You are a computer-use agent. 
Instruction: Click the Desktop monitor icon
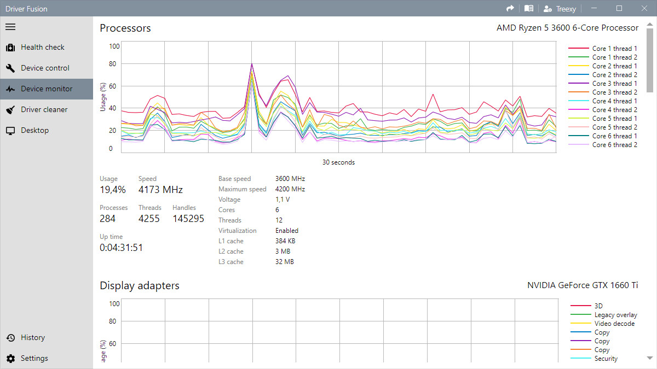(10, 131)
